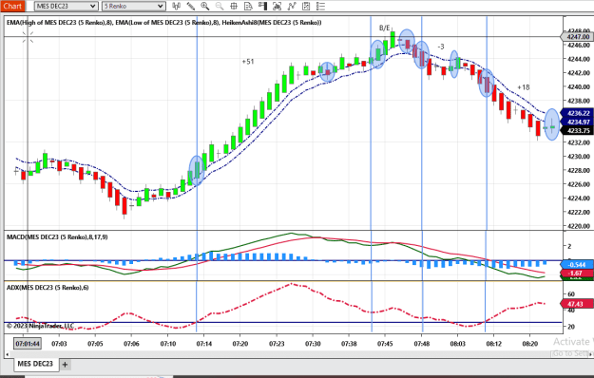Viewport: 594px width, 378px height.
Task: Click the 08:12 time axis label
Action: pos(493,344)
